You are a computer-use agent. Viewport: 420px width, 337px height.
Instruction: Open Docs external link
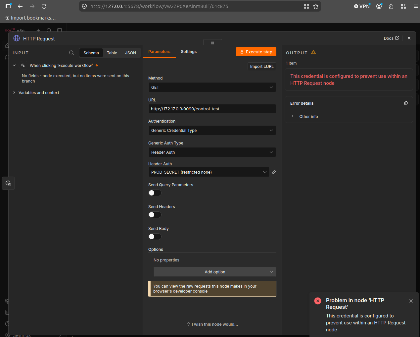[392, 38]
